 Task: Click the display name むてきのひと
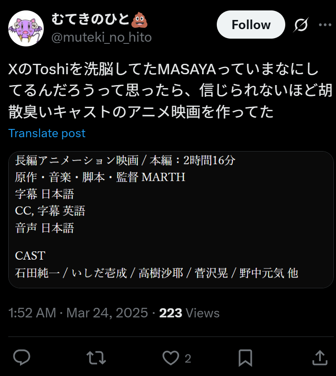coord(91,19)
